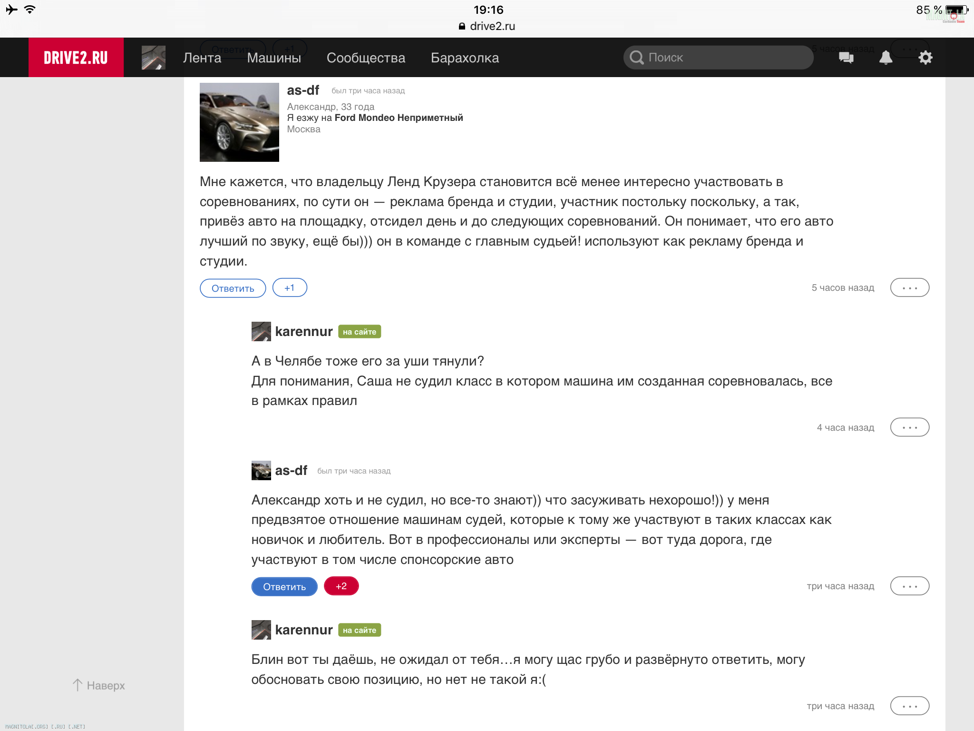This screenshot has width=974, height=731.
Task: Open more options for the 5 часов назад comment
Action: (910, 288)
